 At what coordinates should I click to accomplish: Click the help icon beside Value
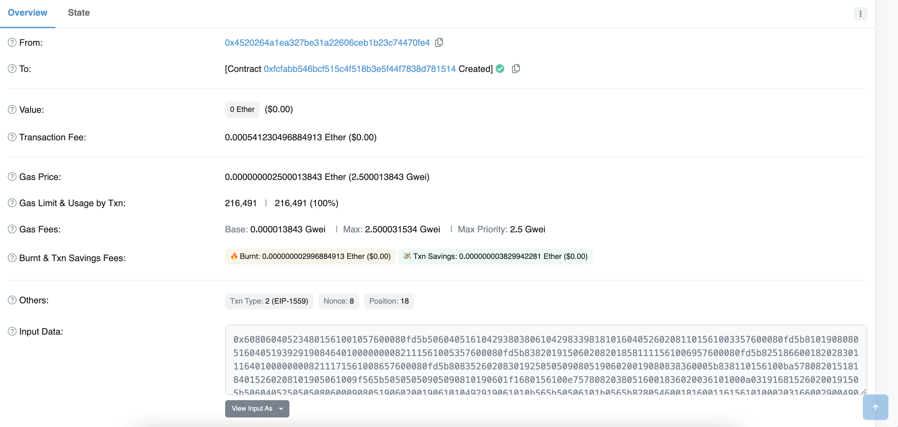click(12, 110)
